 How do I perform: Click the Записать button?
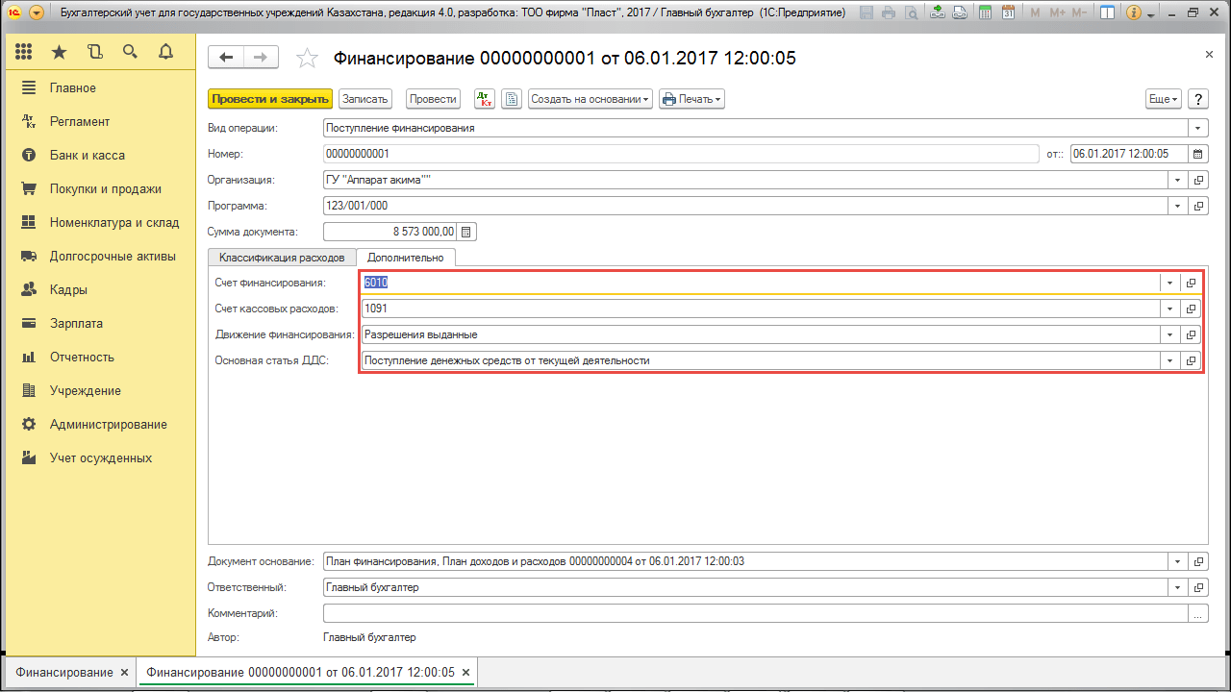[364, 99]
